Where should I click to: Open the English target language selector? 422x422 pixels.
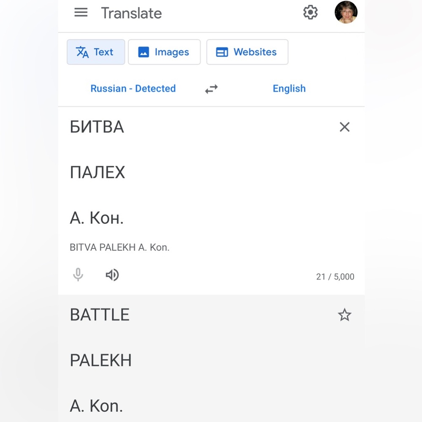(289, 89)
